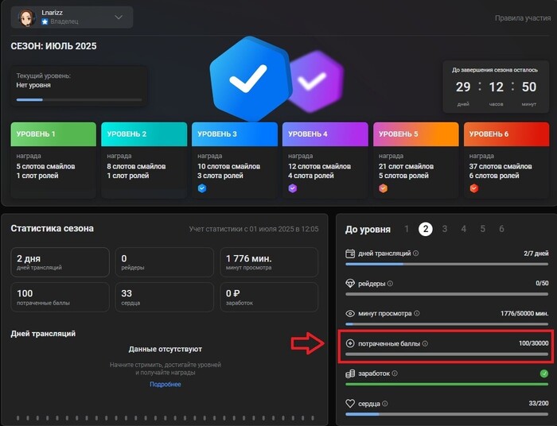
Task: Click the green checkmark for заработок
Action: click(x=543, y=373)
